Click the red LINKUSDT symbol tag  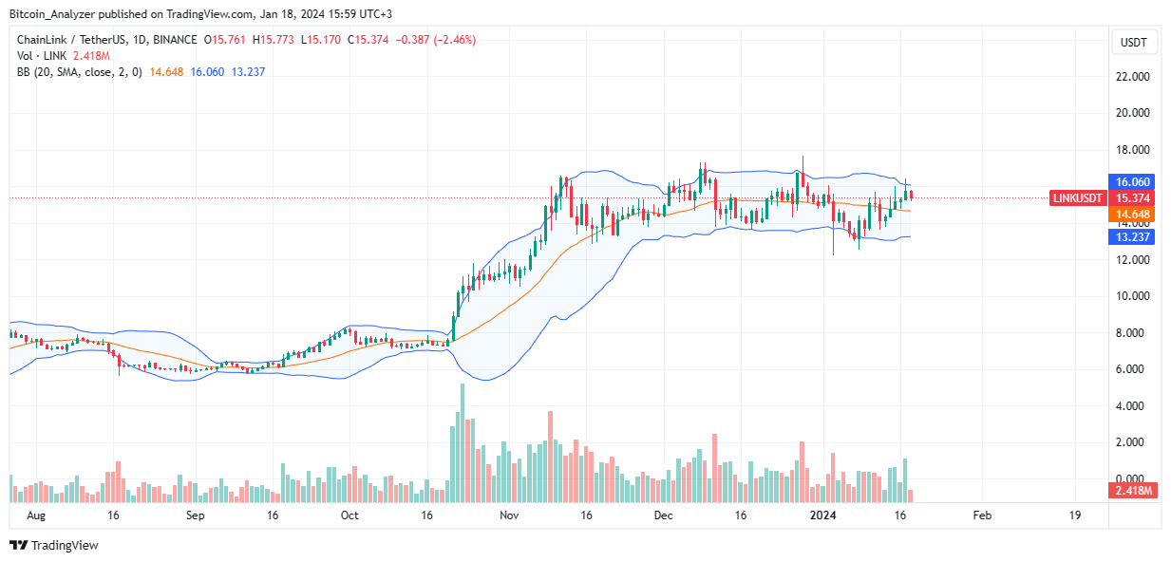click(1077, 197)
